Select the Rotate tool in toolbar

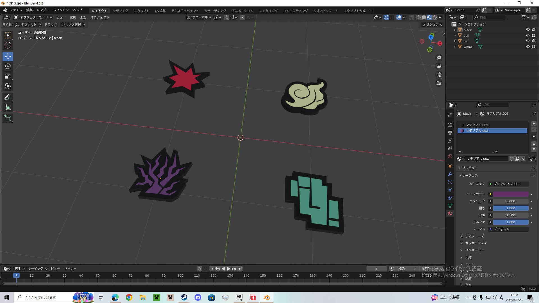[8, 66]
